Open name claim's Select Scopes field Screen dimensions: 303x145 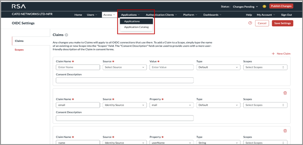(x=265, y=142)
